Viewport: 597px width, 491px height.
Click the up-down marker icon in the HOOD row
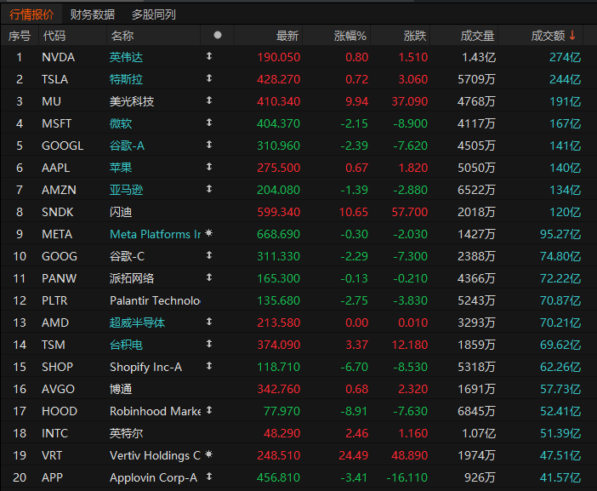point(209,410)
